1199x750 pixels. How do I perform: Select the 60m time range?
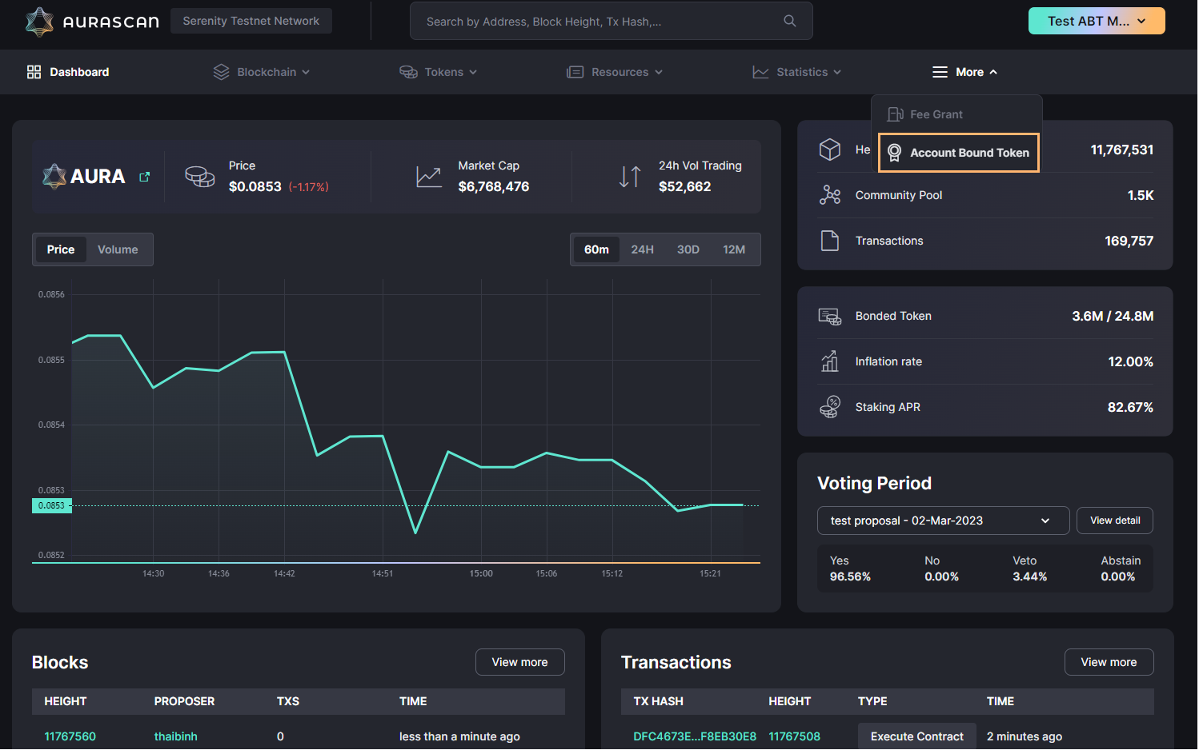pos(596,249)
